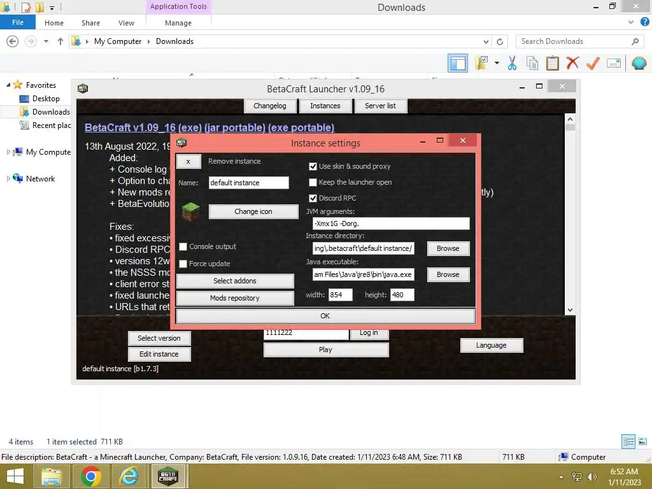Image resolution: width=652 pixels, height=489 pixels.
Task: Open the folder options dropdown arrow in toolbar
Action: click(x=497, y=63)
